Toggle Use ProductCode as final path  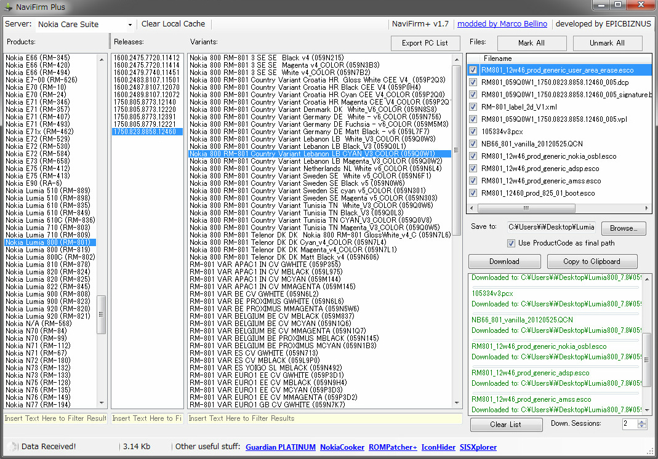coord(511,243)
